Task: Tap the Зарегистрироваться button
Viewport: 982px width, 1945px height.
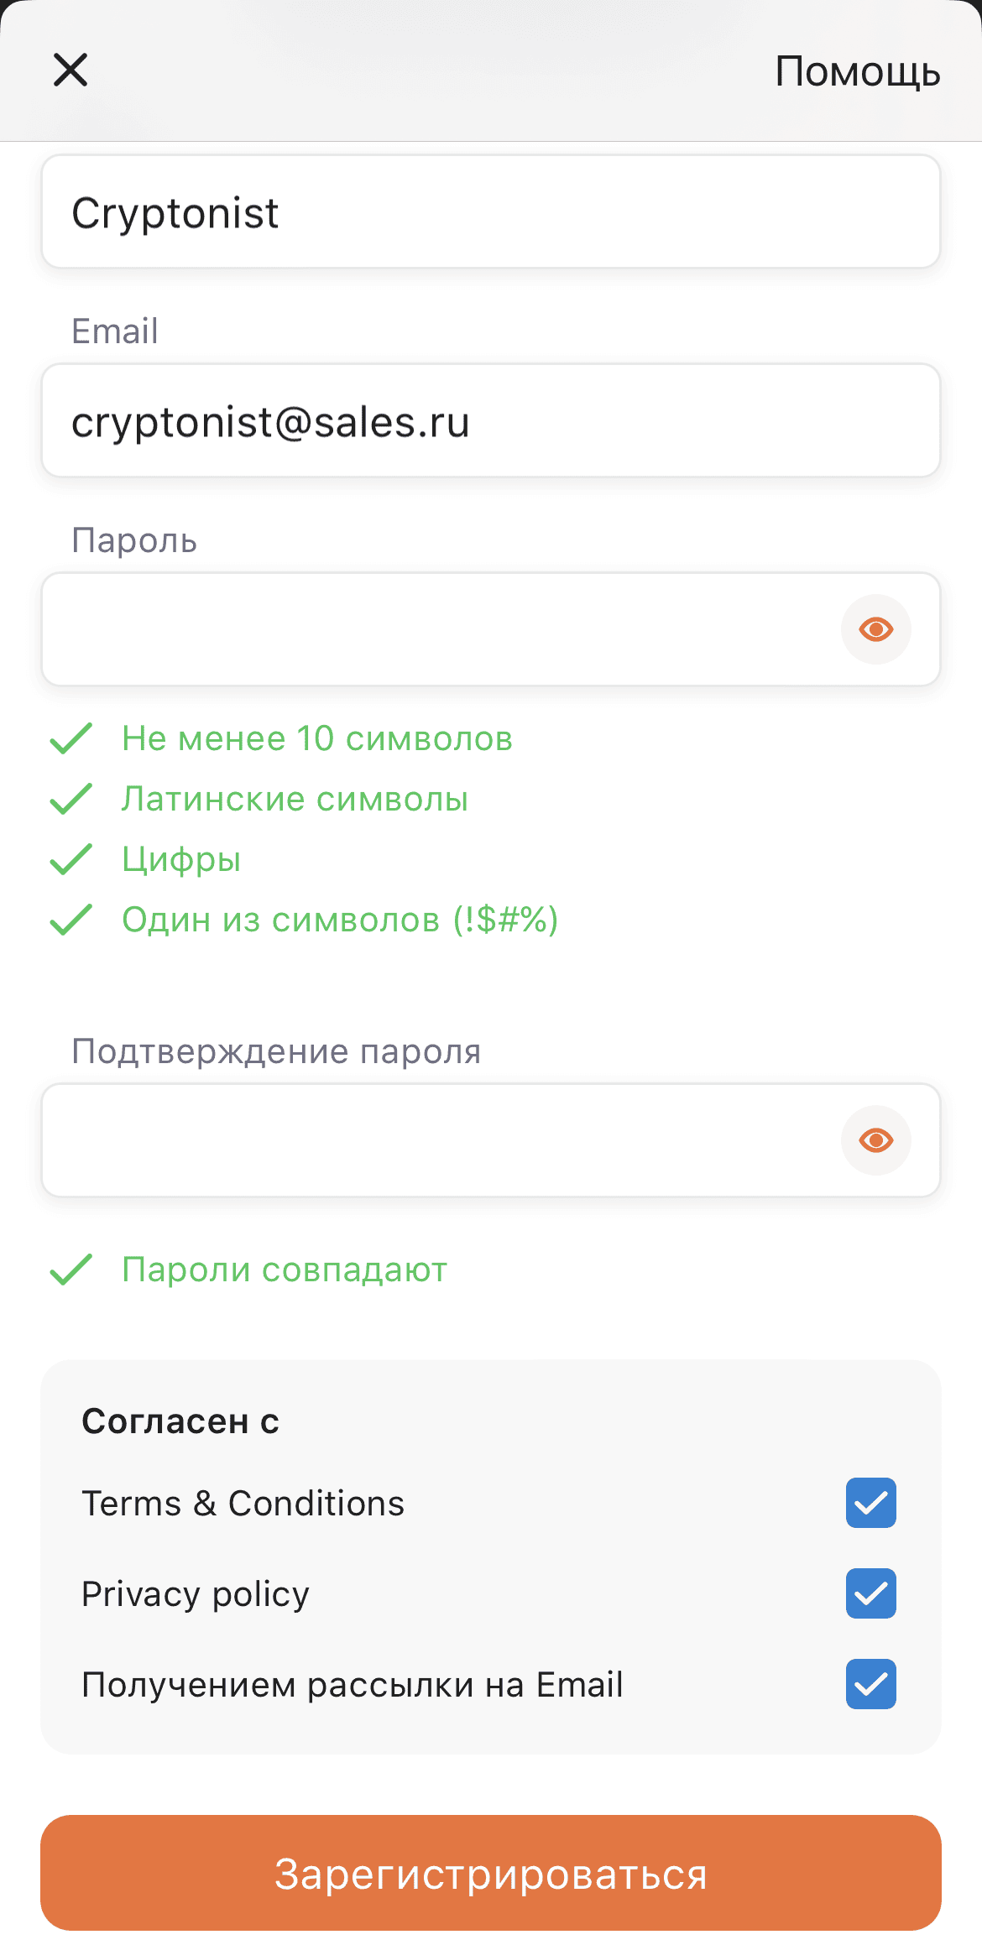Action: (491, 1873)
